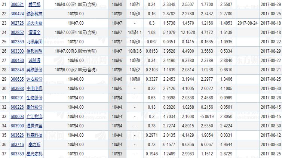The image size is (282, 158).
Task: Select value cell 12.1628
Action: (x=188, y=32)
